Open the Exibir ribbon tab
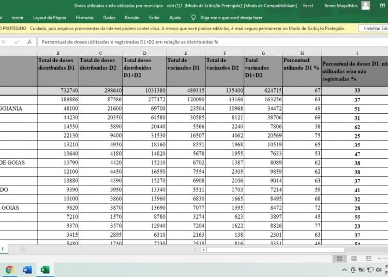388x277 pixels. 154,18
